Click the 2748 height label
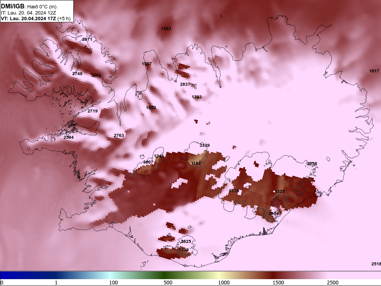381x286 pixels. [77, 74]
